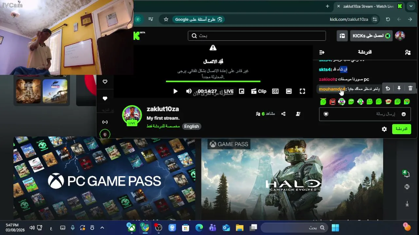
Task: Follow channel using person-plus icon
Action: pos(298,114)
